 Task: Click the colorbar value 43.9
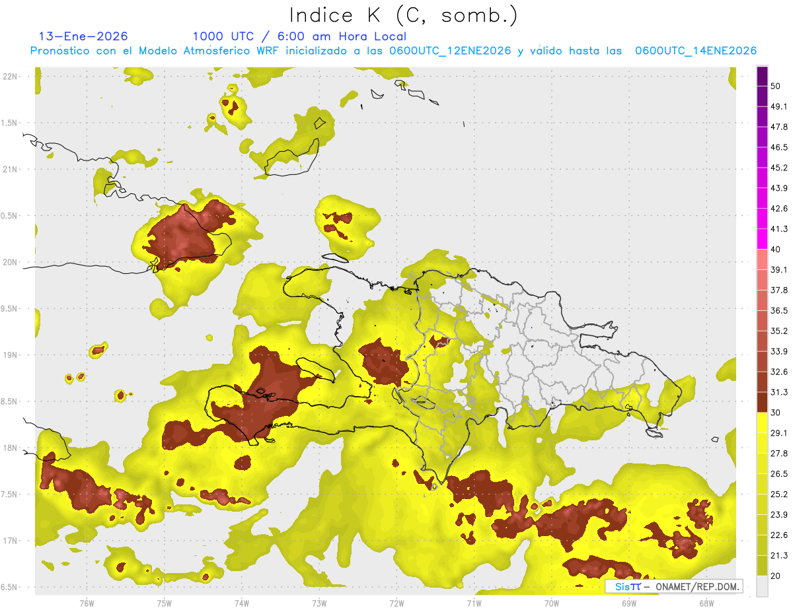coord(779,188)
